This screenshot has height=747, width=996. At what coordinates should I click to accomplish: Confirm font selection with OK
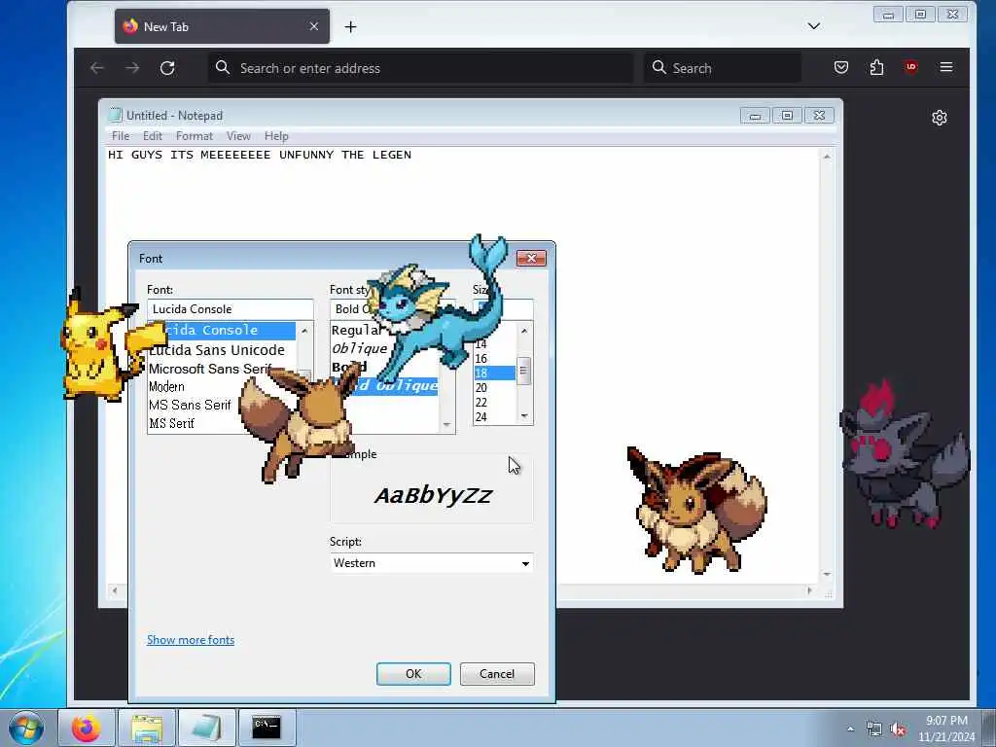point(413,674)
